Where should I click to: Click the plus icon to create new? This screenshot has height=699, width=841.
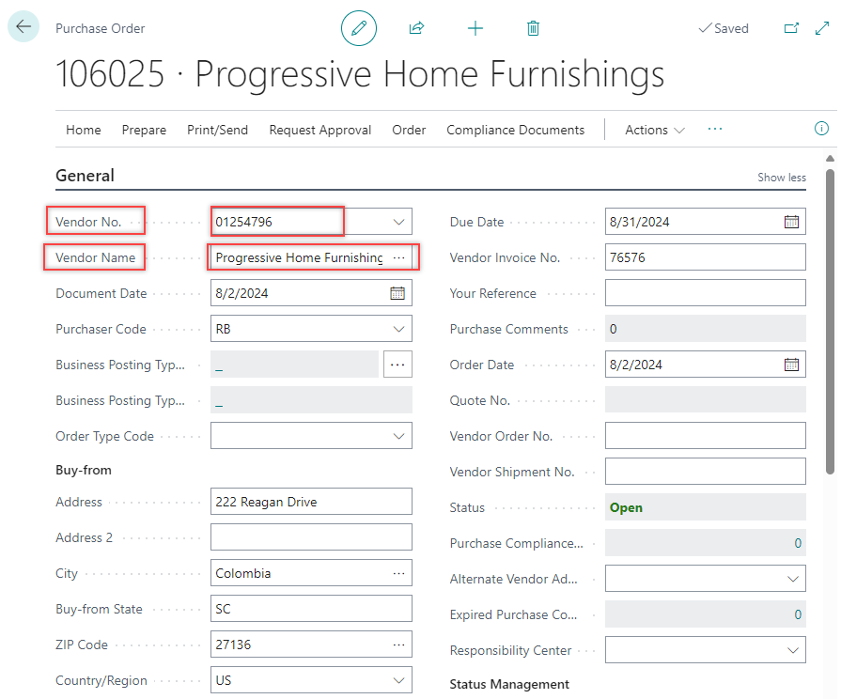coord(475,28)
